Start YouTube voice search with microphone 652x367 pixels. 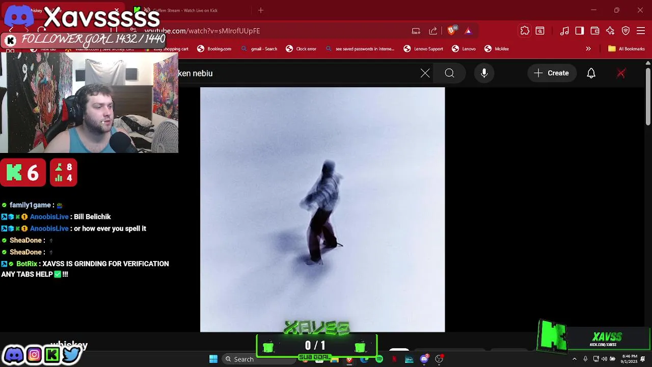(484, 73)
